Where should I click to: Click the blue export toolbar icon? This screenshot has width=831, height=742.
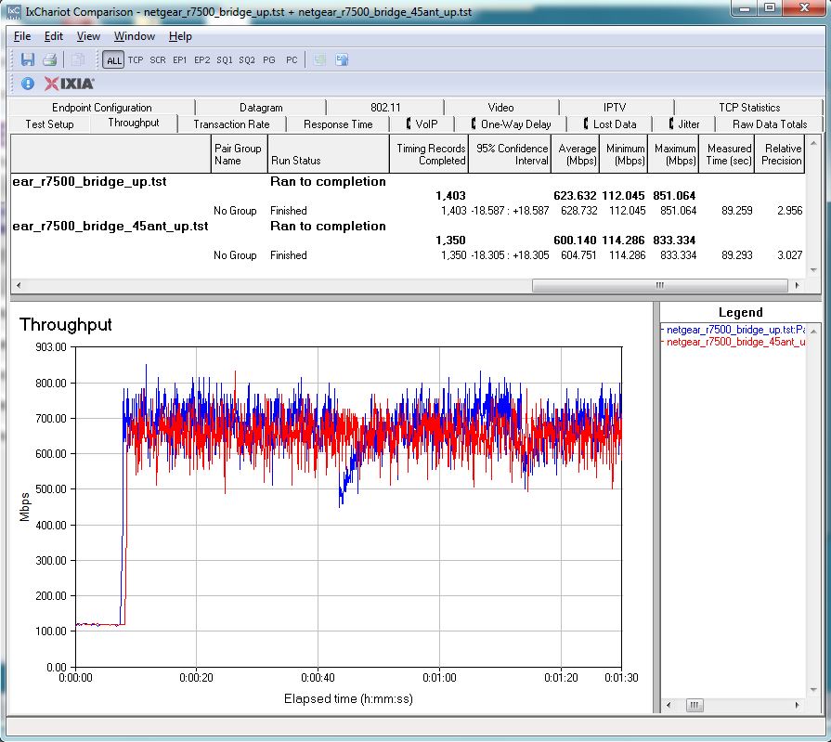click(342, 59)
